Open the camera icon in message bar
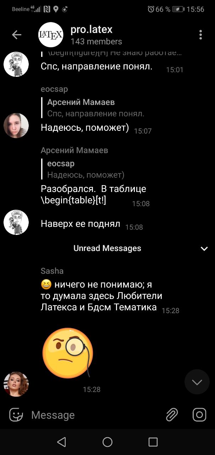 coord(199,414)
